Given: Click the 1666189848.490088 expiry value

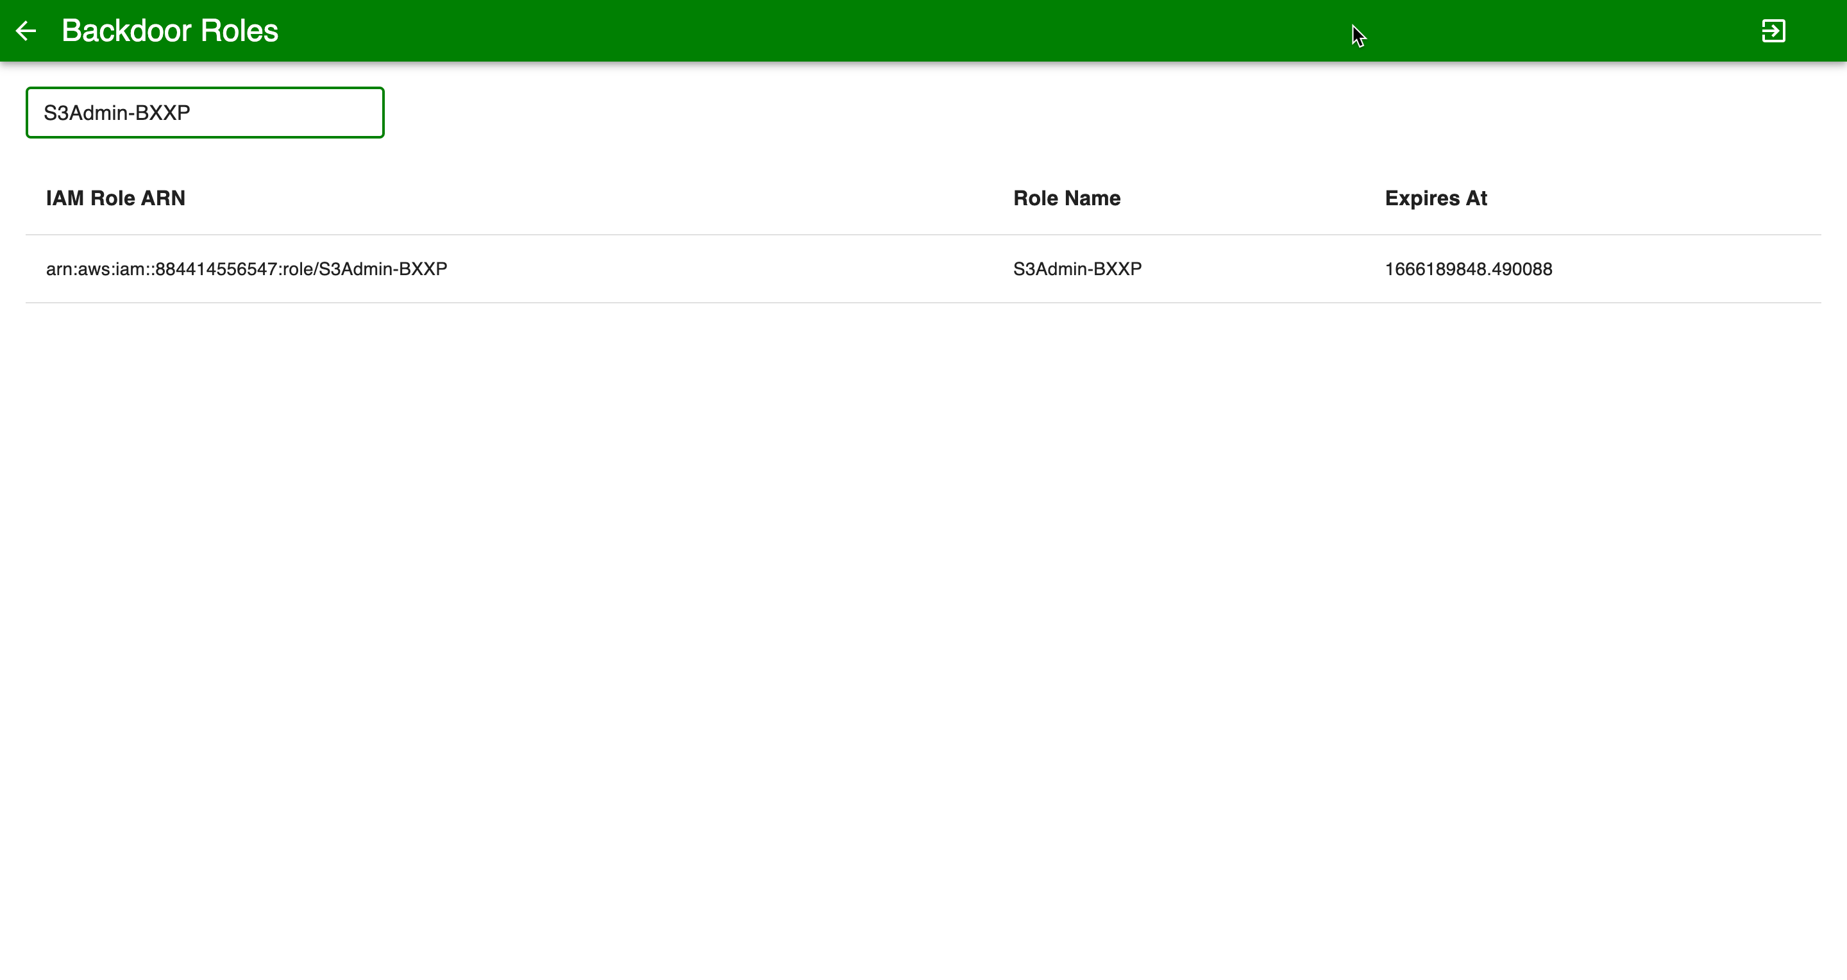Looking at the screenshot, I should point(1468,269).
